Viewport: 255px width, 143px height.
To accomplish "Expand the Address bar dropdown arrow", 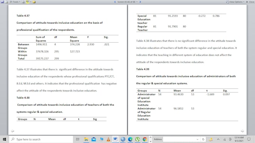I will 197,139.
